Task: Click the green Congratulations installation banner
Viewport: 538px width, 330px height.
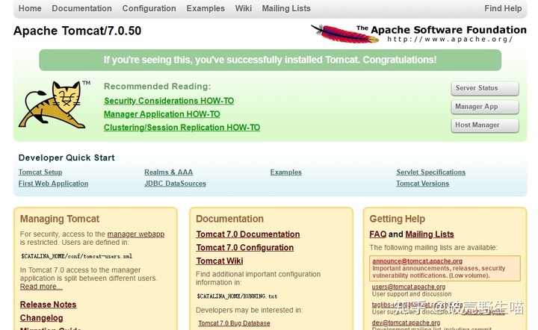Action: (270, 60)
